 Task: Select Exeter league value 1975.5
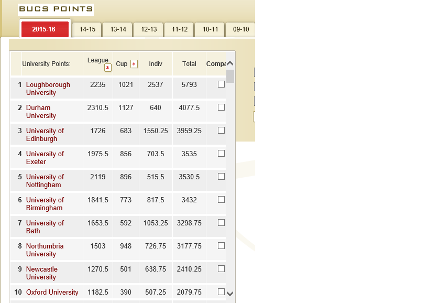tap(97, 154)
